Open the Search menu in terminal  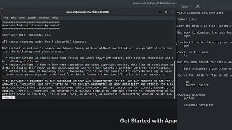(x=32, y=18)
